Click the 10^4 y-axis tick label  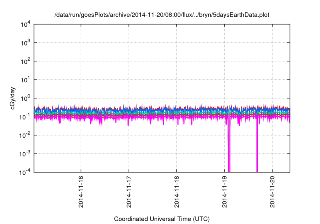pos(25,25)
